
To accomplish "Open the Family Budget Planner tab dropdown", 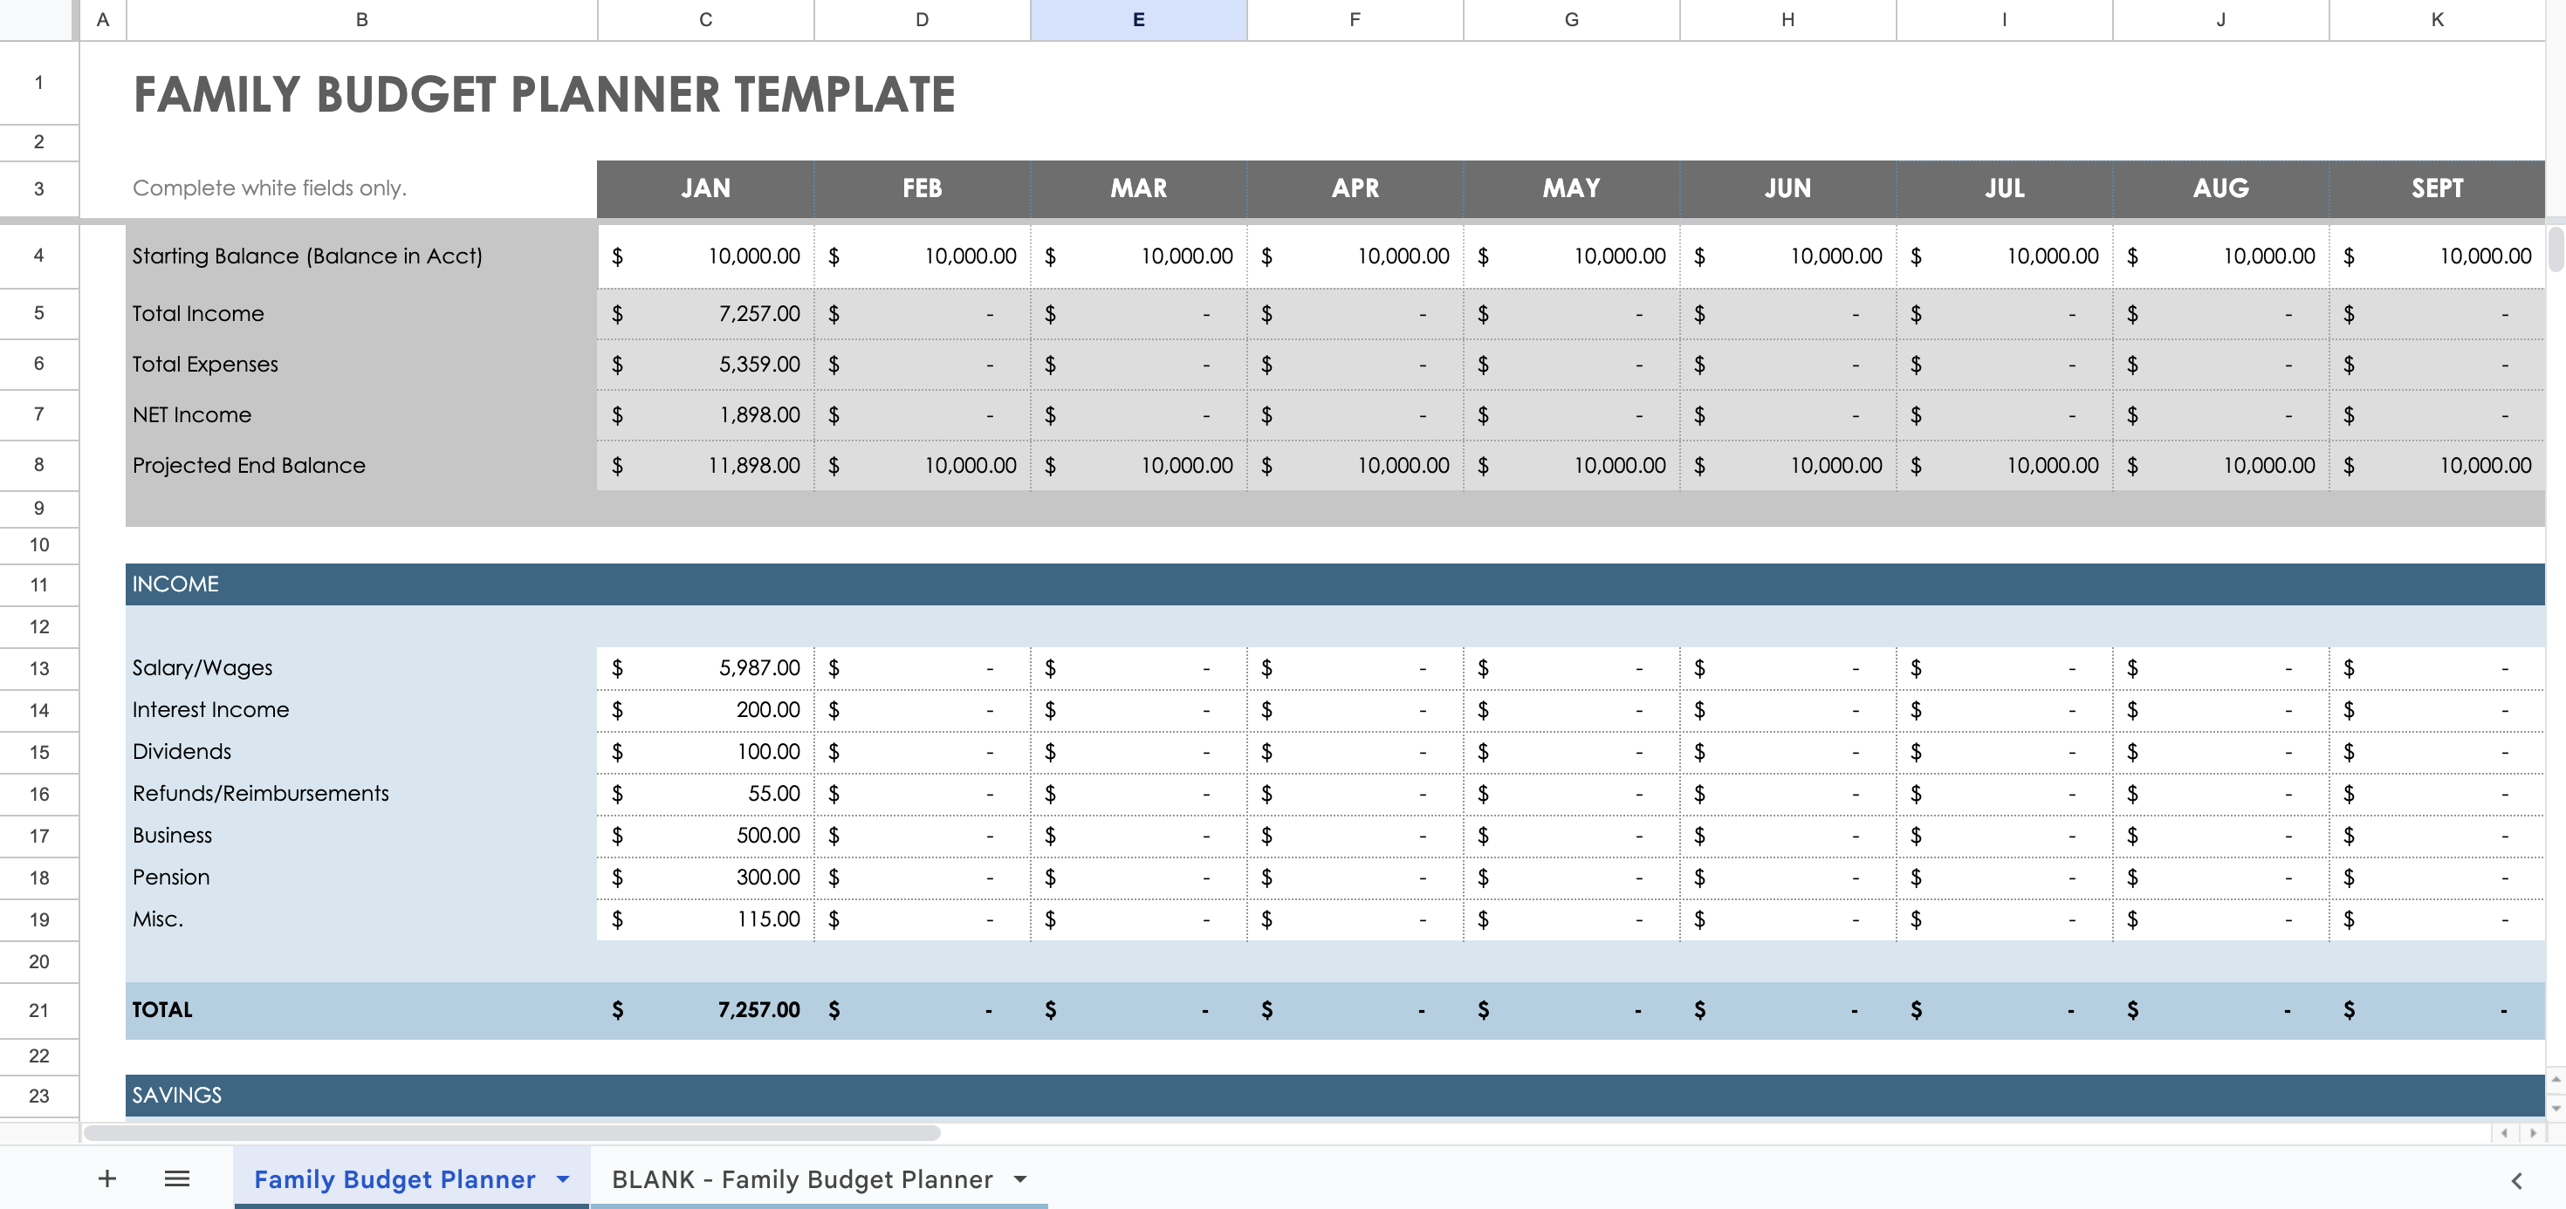I will [563, 1179].
